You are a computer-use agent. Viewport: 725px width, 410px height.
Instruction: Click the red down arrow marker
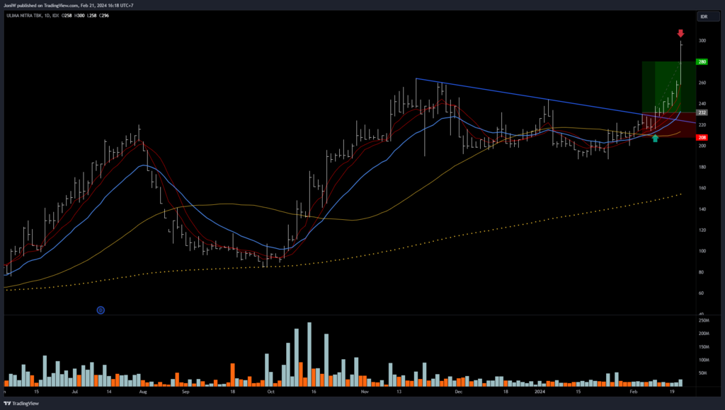[680, 33]
